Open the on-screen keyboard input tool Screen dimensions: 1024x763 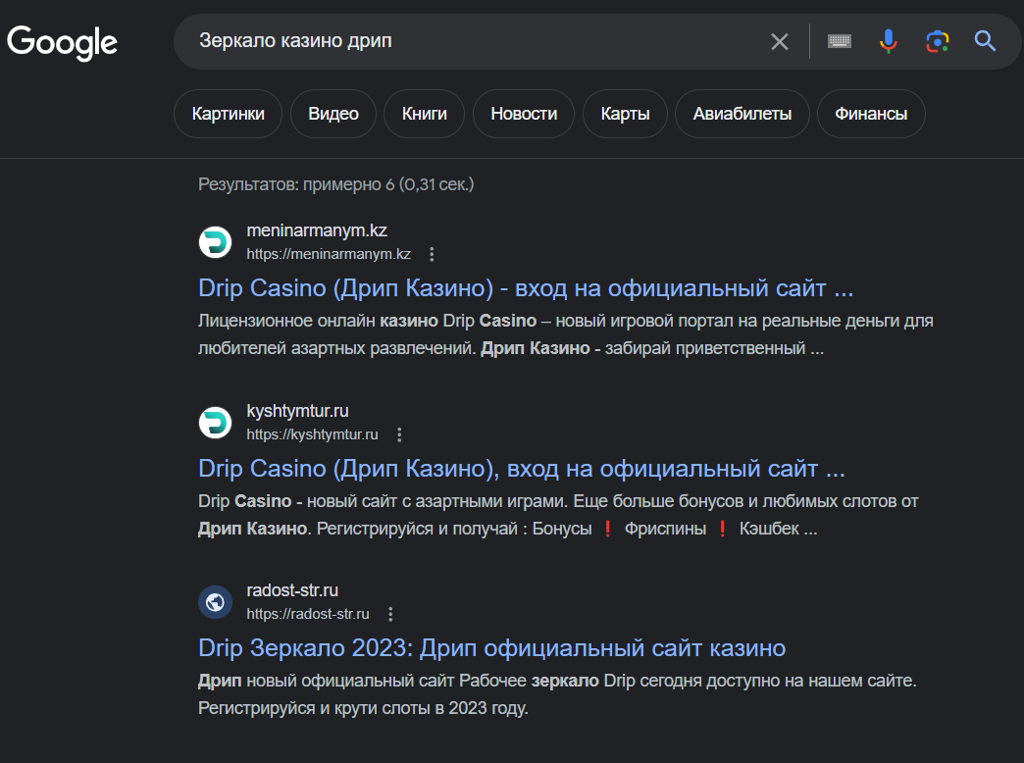coord(840,41)
